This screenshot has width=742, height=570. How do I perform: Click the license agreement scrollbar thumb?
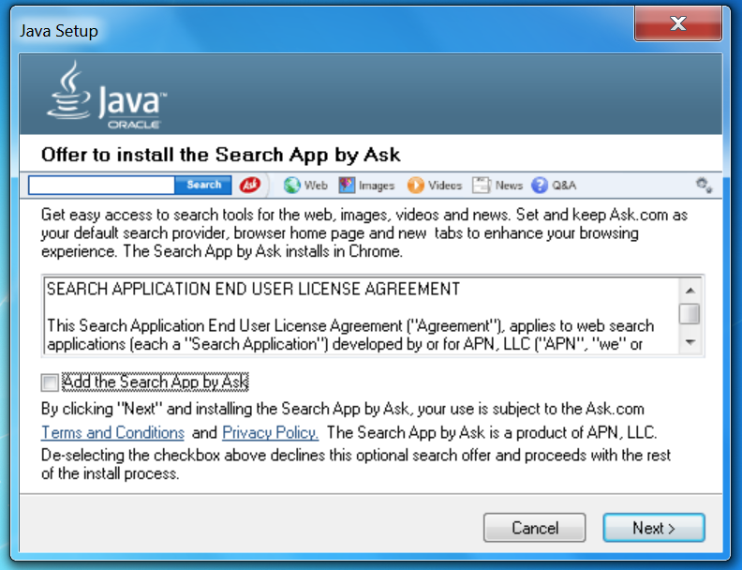click(x=690, y=313)
